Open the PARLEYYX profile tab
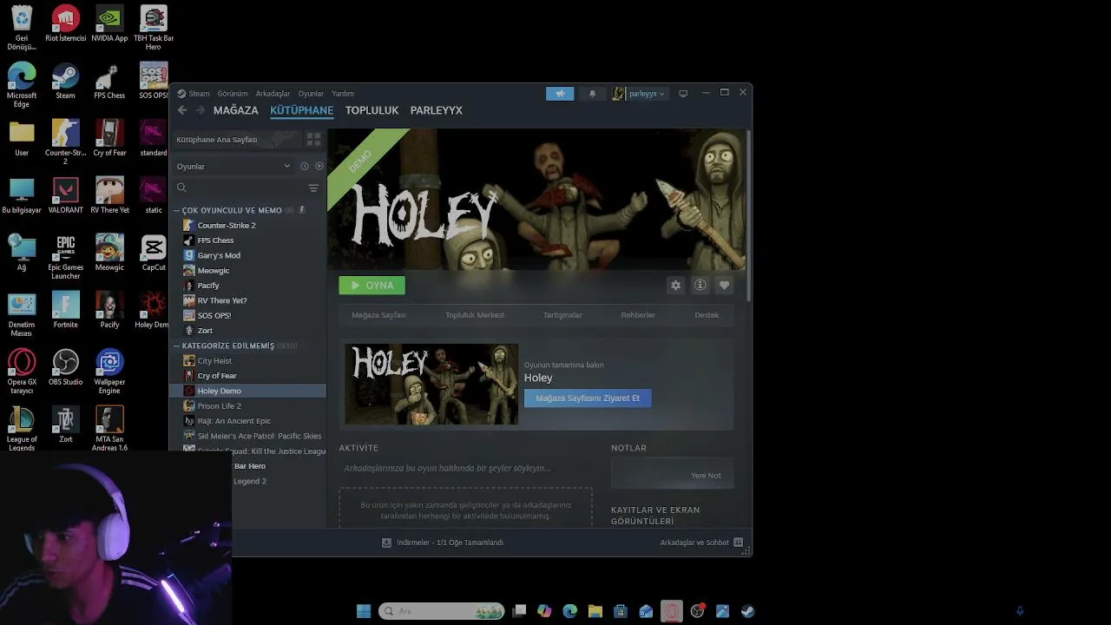 point(437,110)
